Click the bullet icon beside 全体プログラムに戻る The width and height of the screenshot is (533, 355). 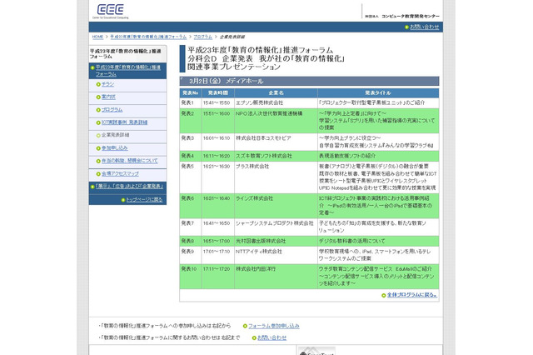(x=383, y=296)
